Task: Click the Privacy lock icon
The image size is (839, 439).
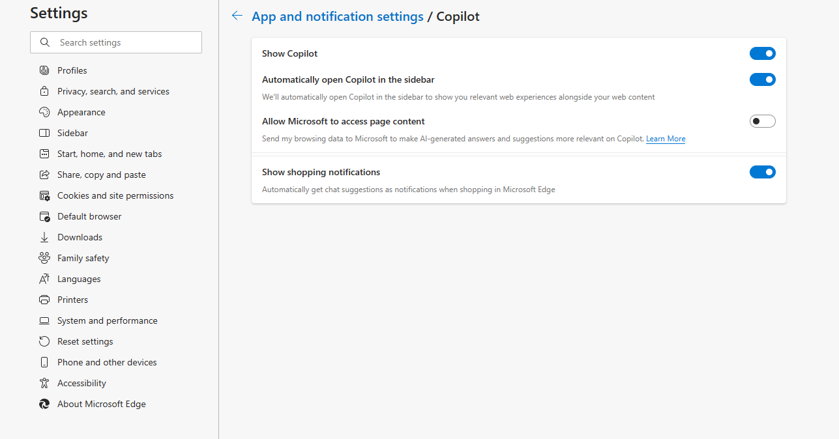Action: 44,91
